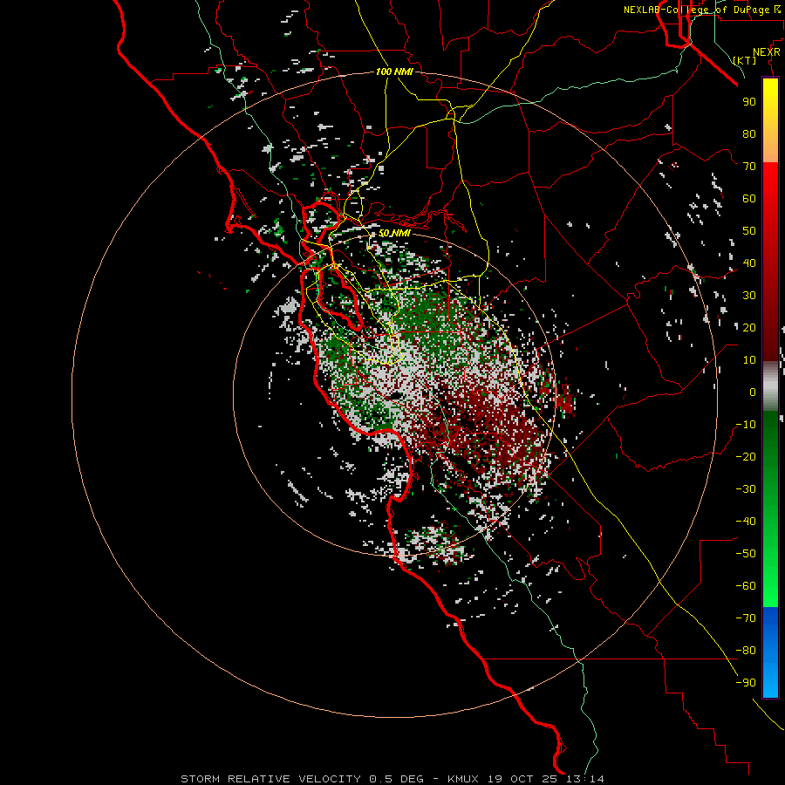Click the 13:14 timestamp in the caption
Viewport: 785px width, 785px height.
coord(584,779)
